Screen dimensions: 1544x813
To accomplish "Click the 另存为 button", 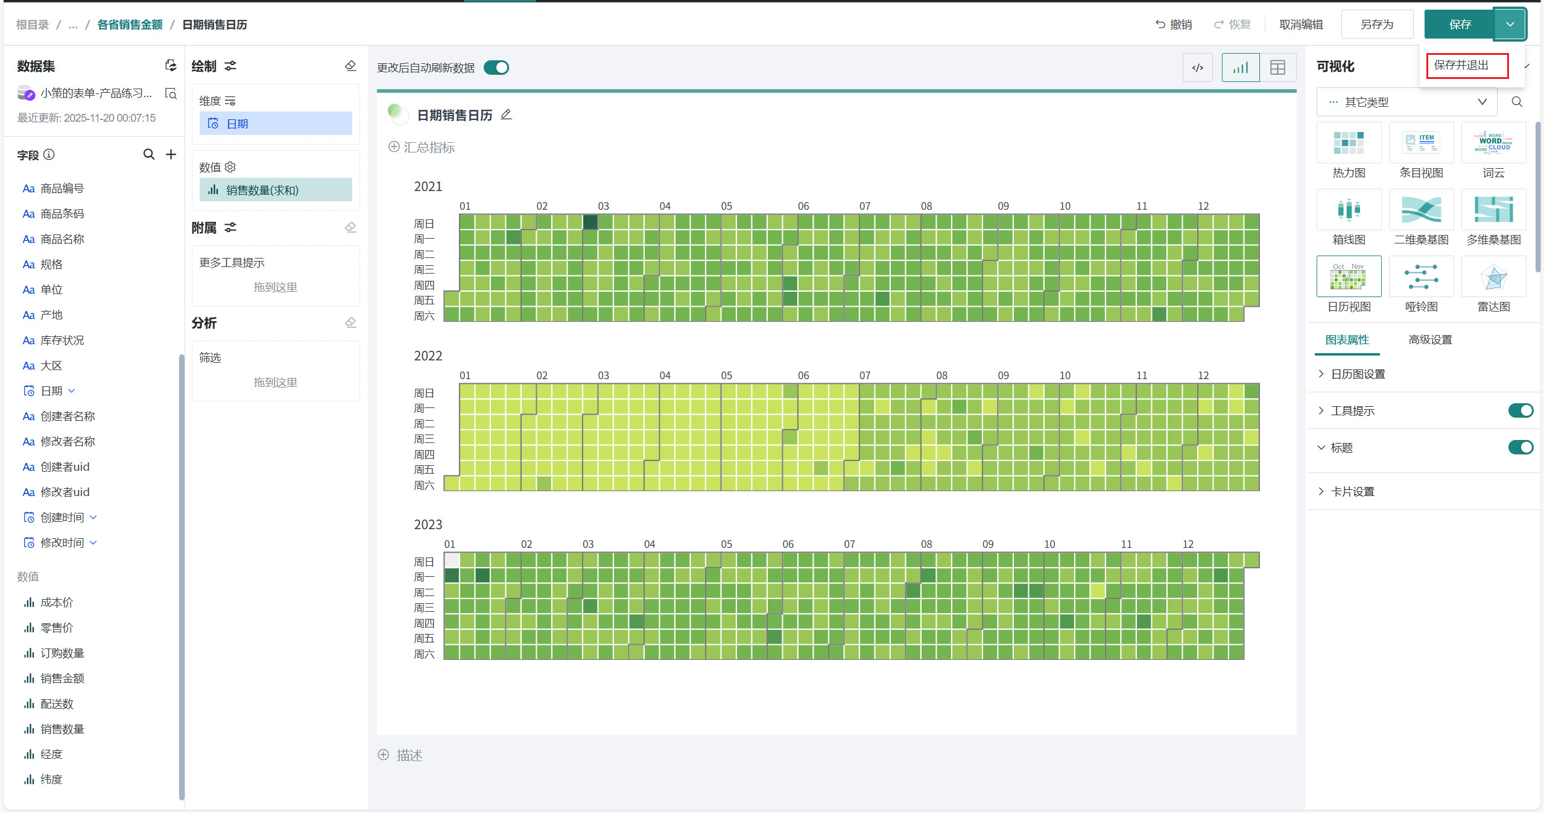I will 1377,24.
